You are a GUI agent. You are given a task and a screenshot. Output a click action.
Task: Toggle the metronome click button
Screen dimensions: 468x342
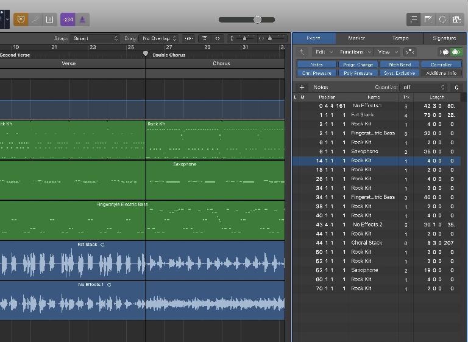(82, 19)
